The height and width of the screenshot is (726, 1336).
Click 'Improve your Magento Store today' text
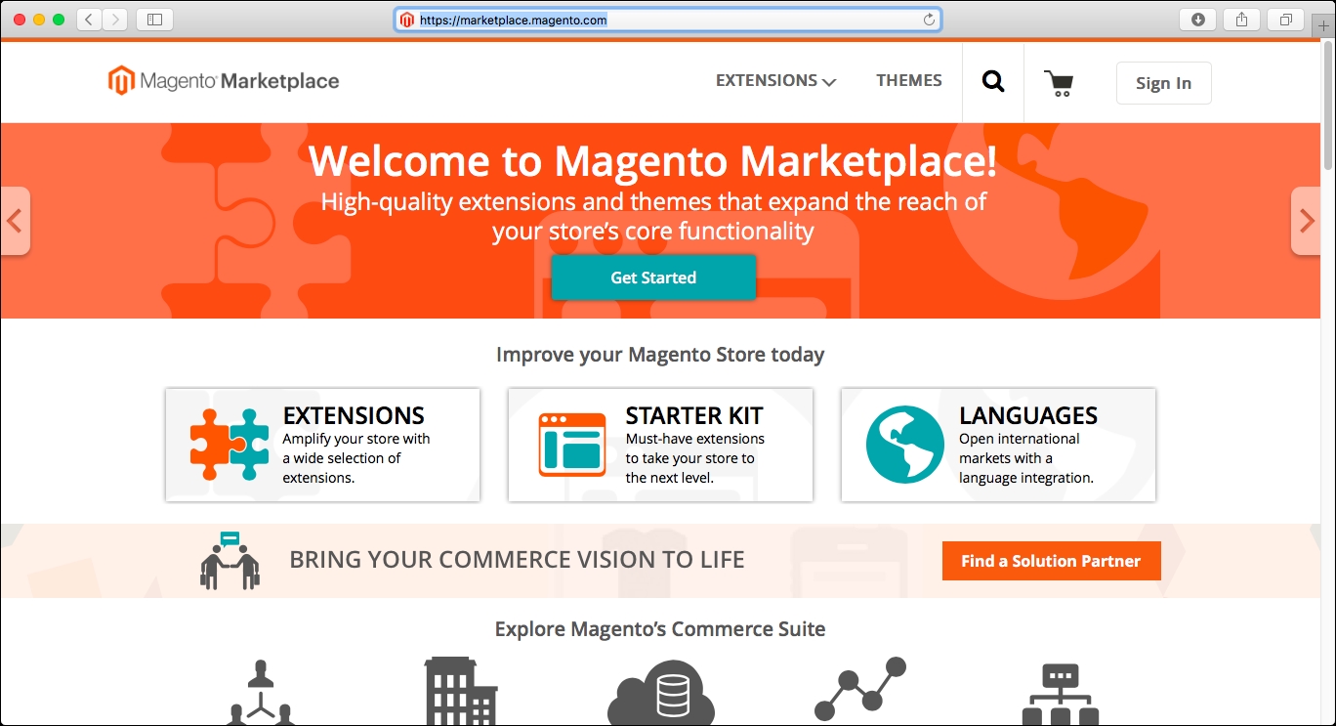(660, 355)
